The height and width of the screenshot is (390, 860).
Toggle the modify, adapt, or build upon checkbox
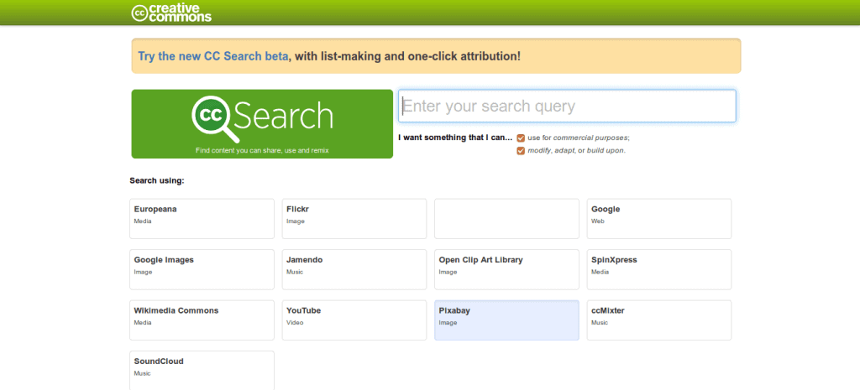coord(521,151)
